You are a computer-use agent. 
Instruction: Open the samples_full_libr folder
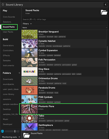(x=11, y=114)
